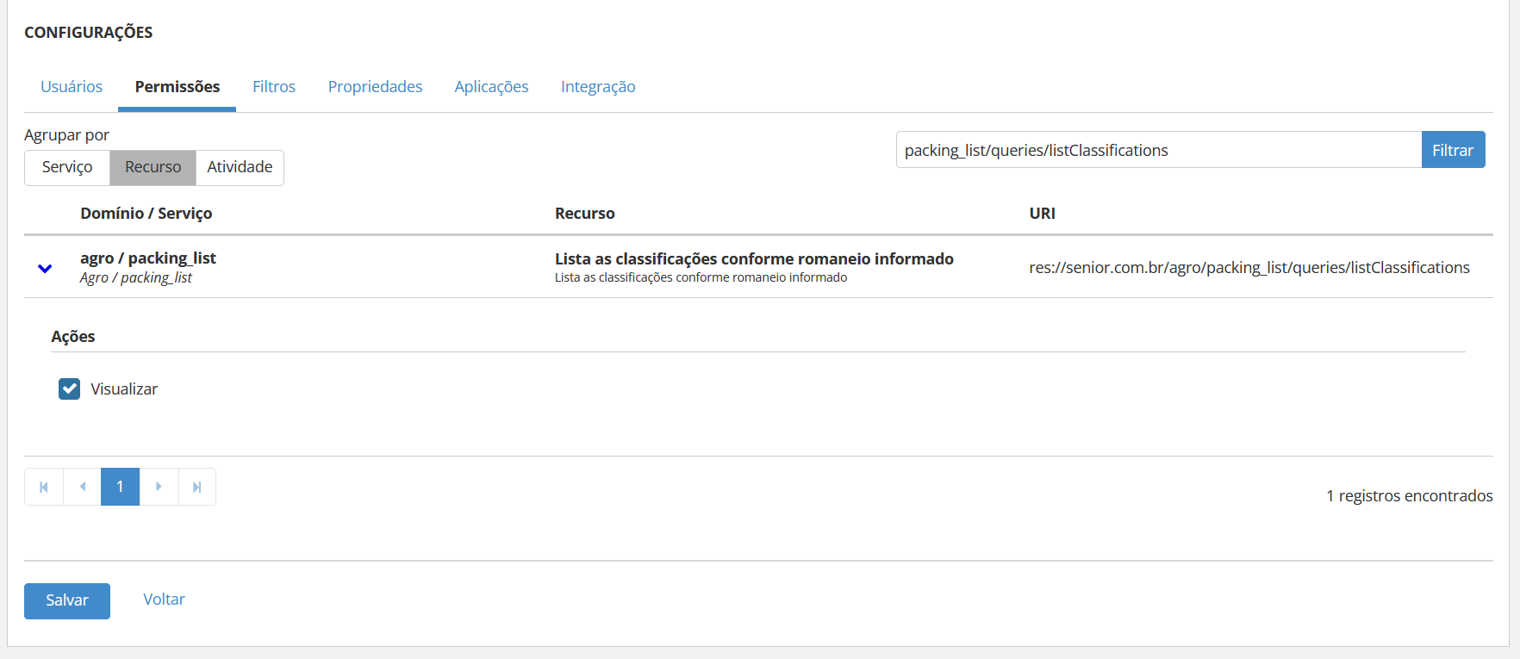Click the agro / packing_list service name
Viewport: 1520px width, 659px height.
(148, 258)
